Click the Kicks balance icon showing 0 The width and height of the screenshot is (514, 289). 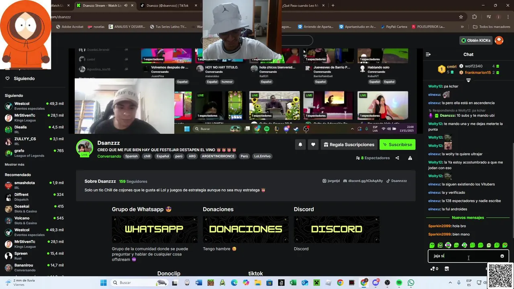tap(434, 269)
